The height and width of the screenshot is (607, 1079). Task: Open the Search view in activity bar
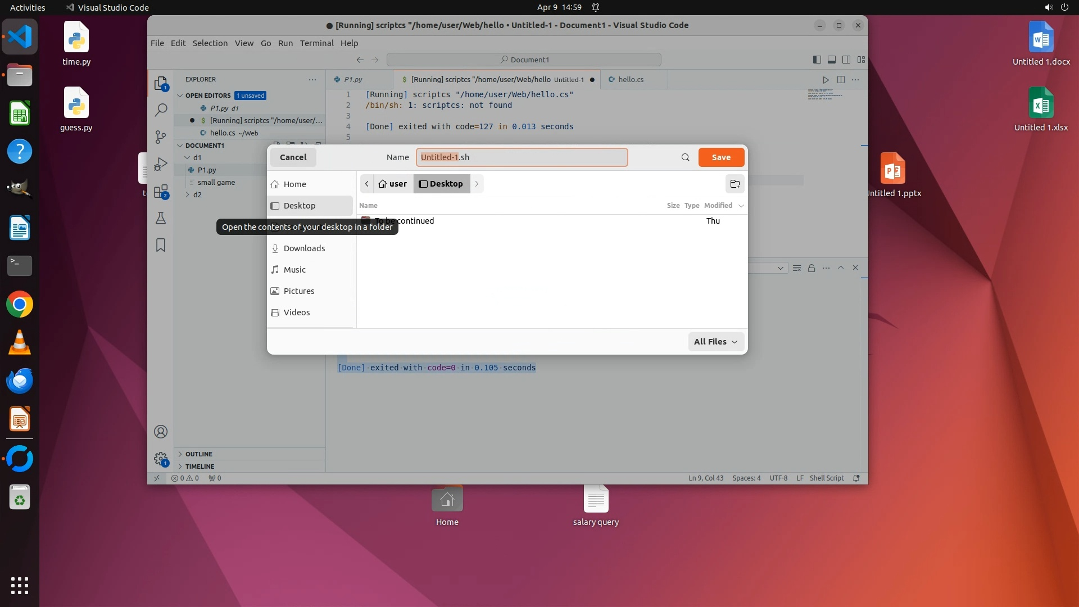(x=161, y=110)
